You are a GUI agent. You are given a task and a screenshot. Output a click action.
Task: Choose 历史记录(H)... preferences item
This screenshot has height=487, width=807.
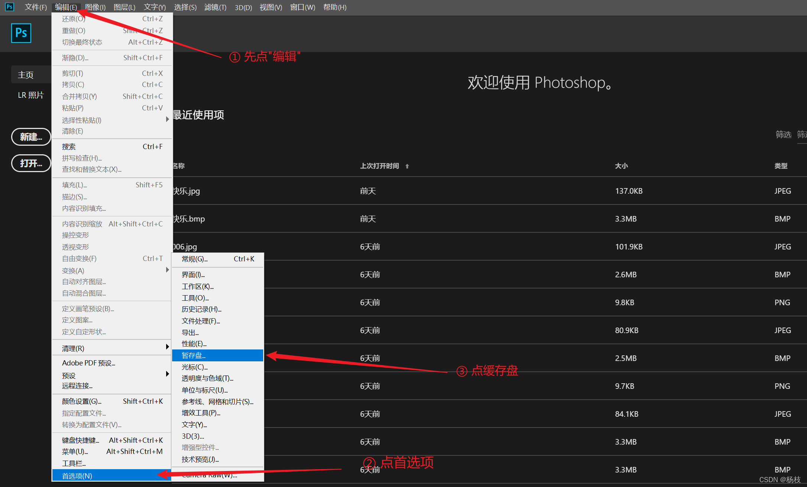coord(217,309)
